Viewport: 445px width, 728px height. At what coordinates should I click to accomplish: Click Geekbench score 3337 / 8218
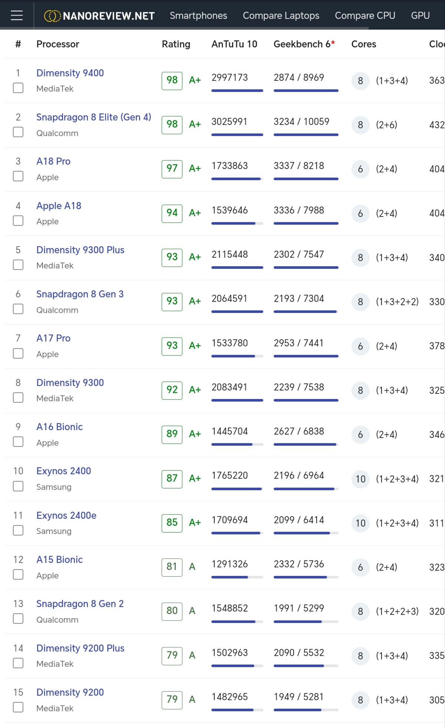[299, 166]
